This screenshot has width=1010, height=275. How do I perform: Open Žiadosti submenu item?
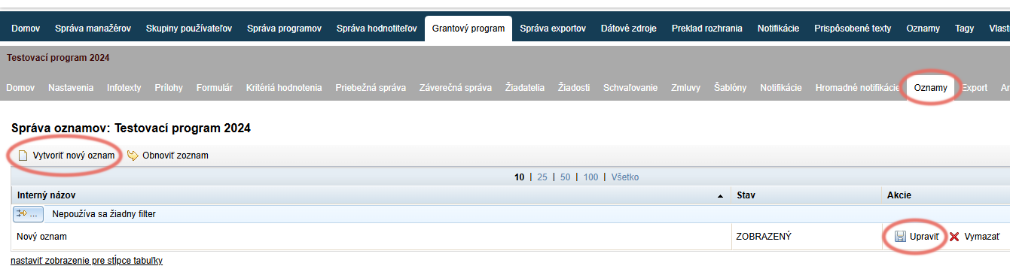click(x=574, y=88)
